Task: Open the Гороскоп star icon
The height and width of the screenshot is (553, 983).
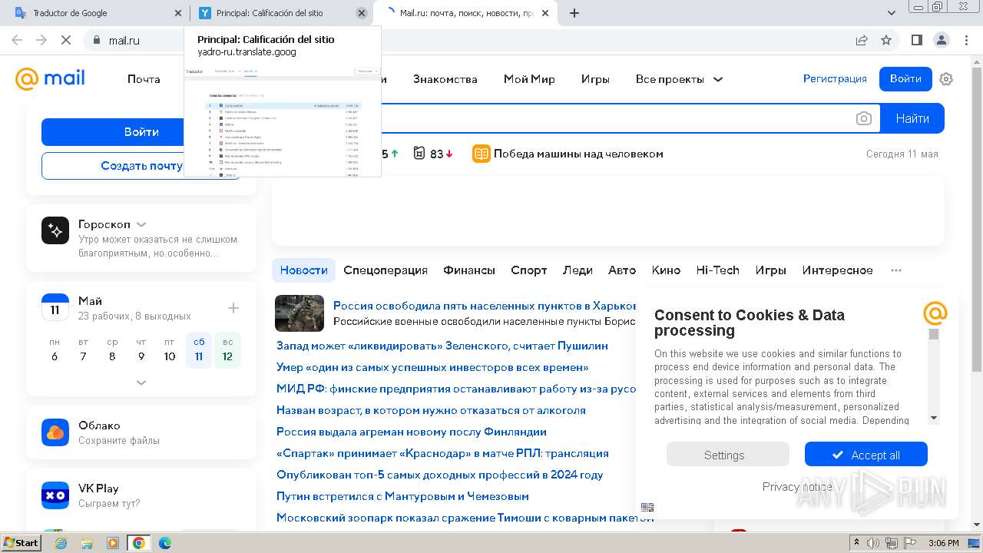Action: coord(55,230)
